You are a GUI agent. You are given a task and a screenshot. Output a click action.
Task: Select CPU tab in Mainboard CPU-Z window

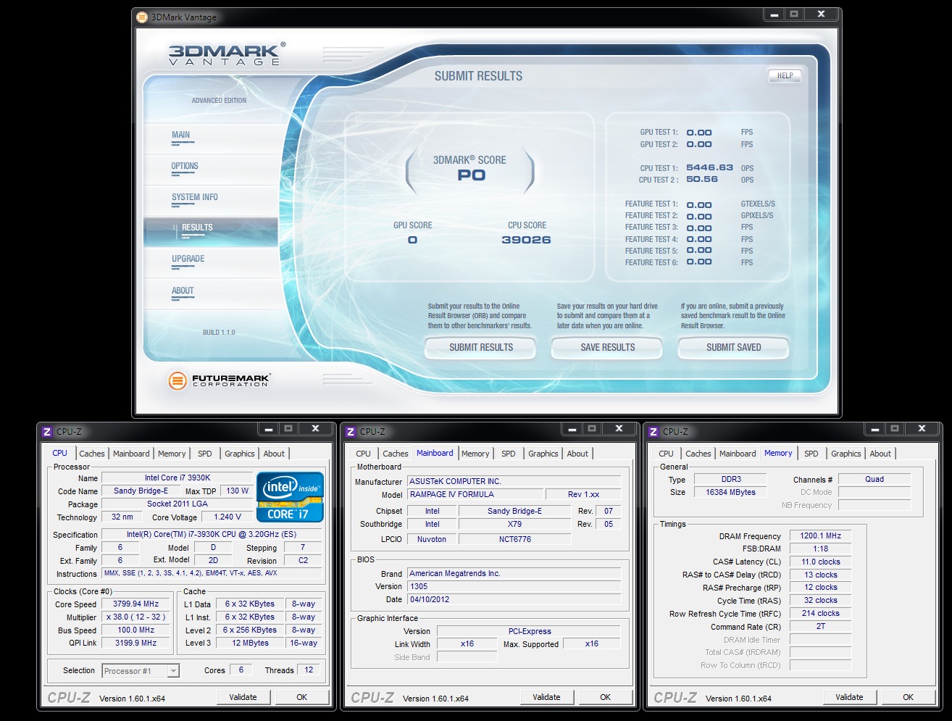pos(364,454)
